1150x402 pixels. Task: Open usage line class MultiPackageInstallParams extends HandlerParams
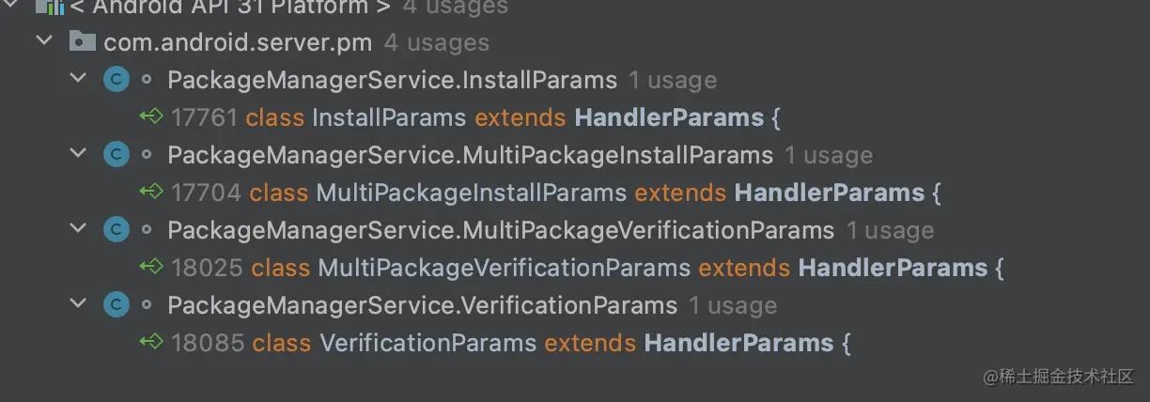[540, 193]
